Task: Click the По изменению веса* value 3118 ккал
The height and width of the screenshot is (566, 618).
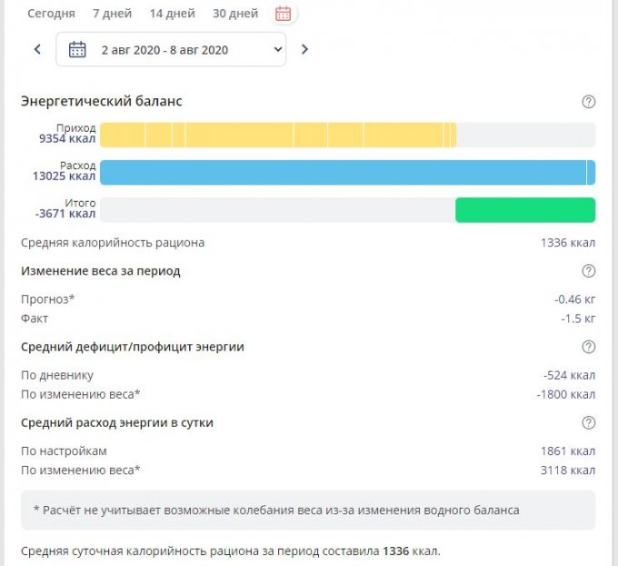Action: [x=567, y=470]
